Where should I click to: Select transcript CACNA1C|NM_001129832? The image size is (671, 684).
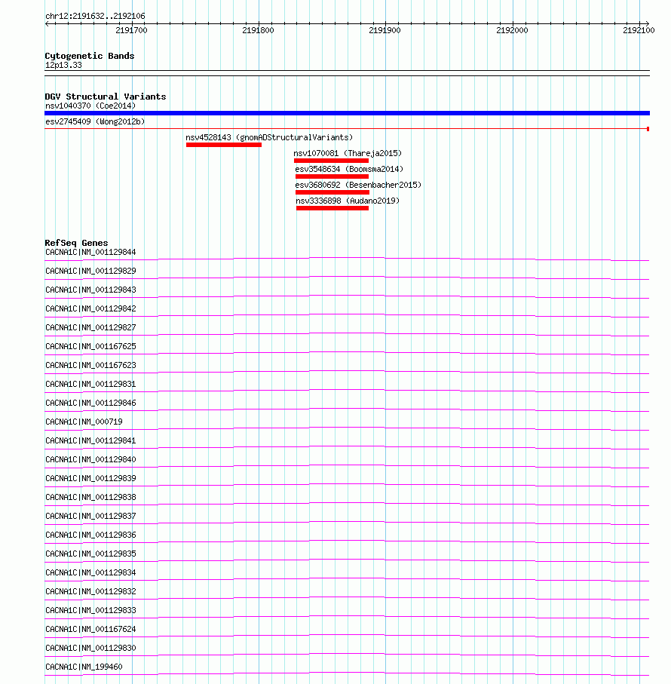[90, 591]
